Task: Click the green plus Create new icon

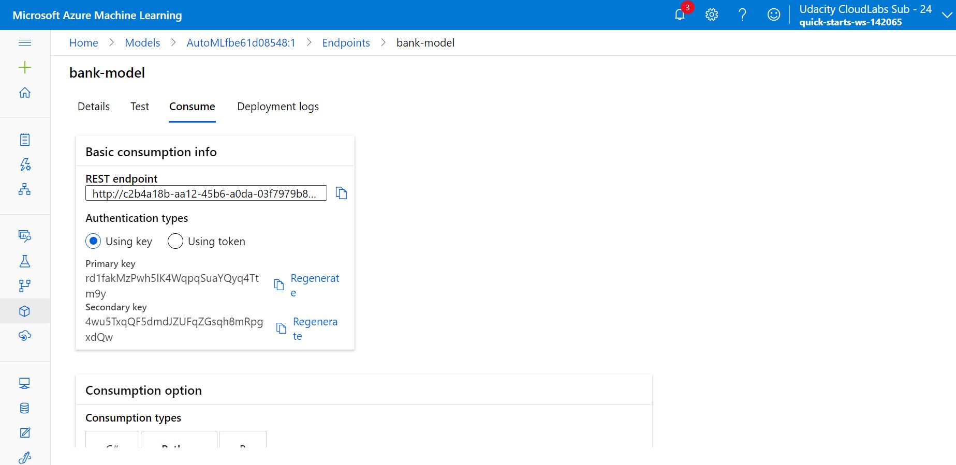Action: click(x=25, y=67)
